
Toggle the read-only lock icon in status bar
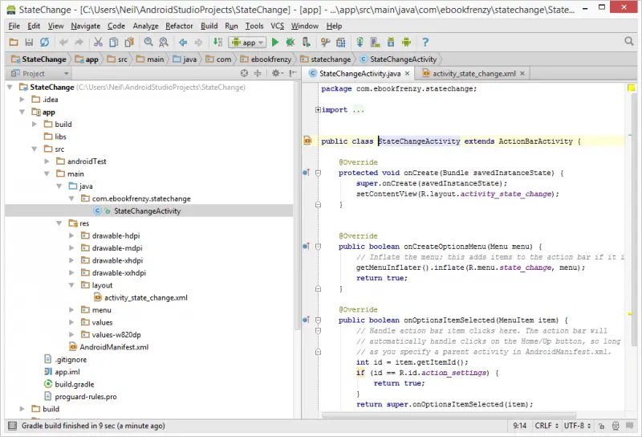pyautogui.click(x=602, y=426)
